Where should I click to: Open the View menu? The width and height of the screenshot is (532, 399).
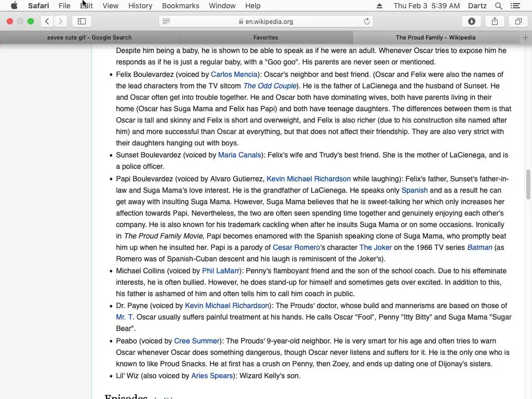(111, 6)
